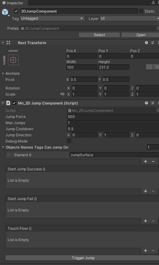Image resolution: width=159 pixels, height=265 pixels.
Task: Click the Jump Cooldown label
Action: pyautogui.click(x=19, y=129)
